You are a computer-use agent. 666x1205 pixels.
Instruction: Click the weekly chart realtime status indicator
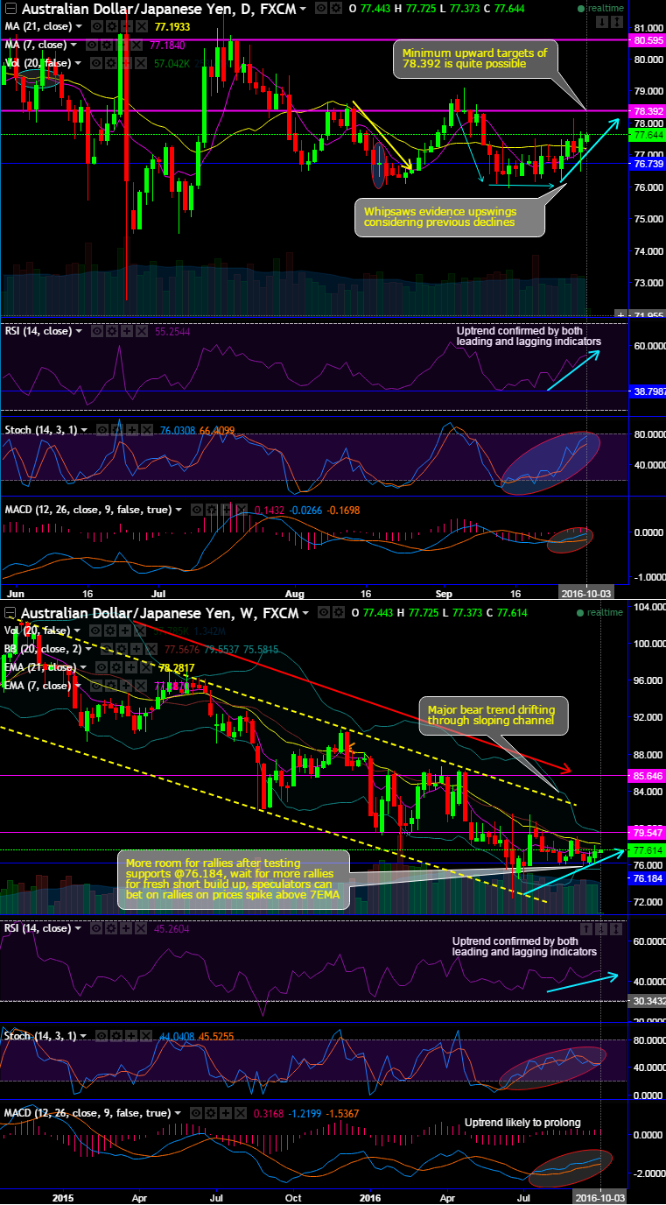[x=601, y=612]
